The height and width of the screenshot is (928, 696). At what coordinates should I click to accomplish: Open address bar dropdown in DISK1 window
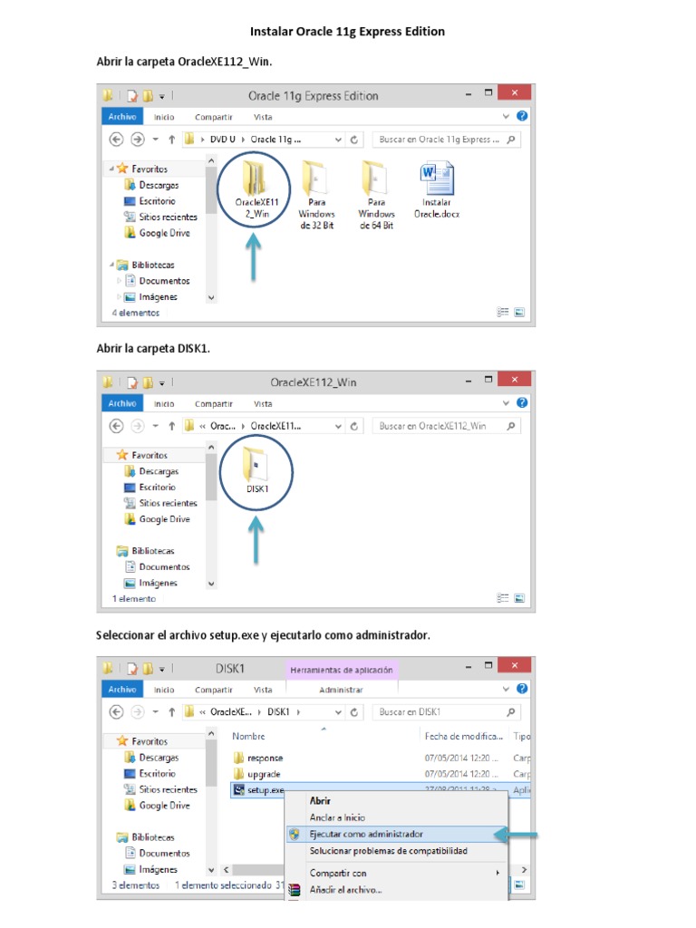tap(338, 712)
